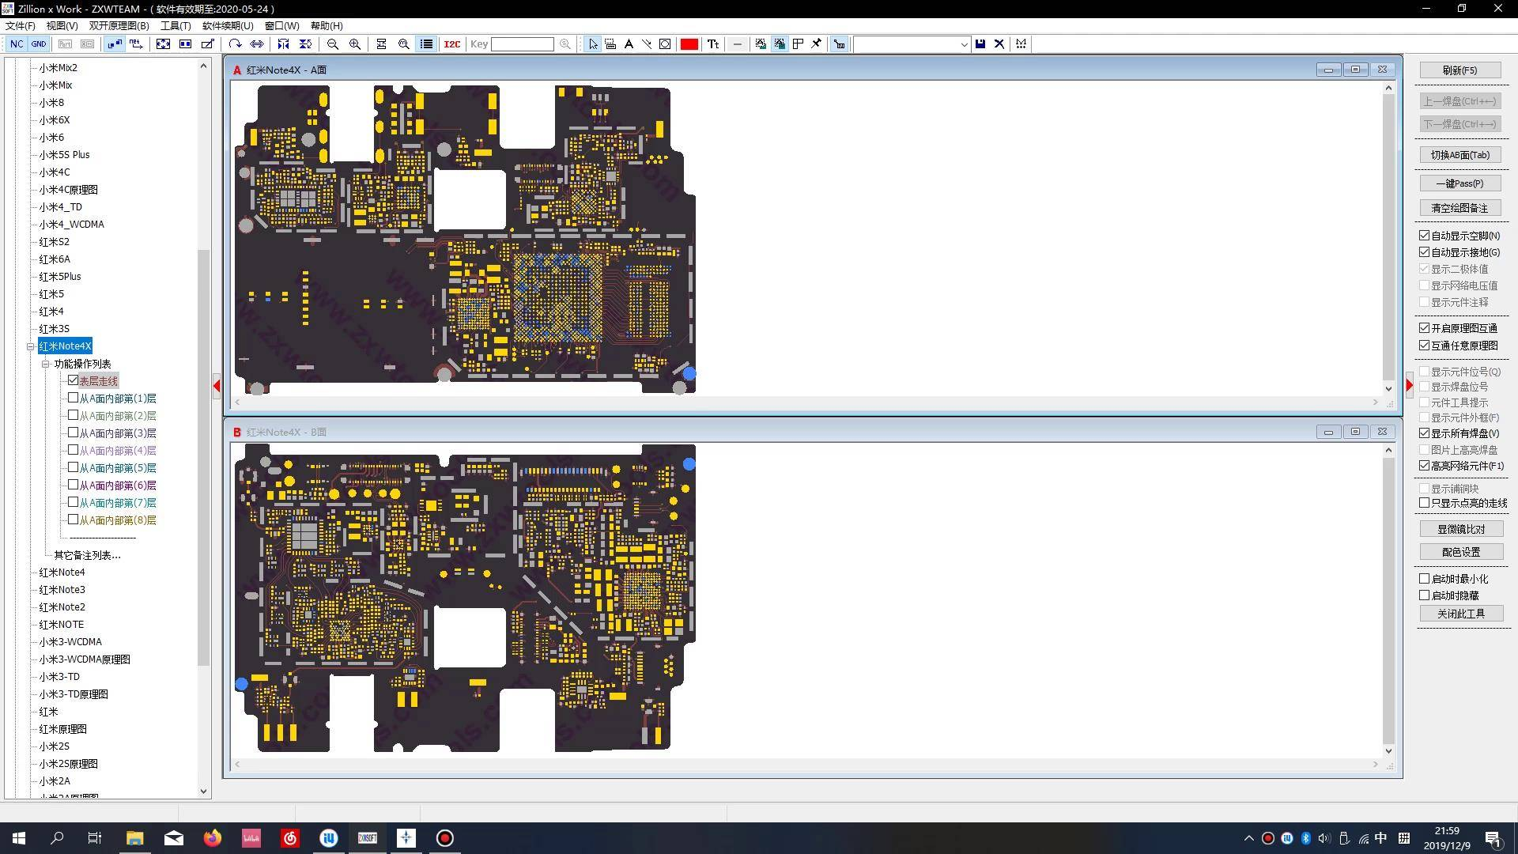Open the toolbar combo box dropdown
This screenshot has height=854, width=1518.
pos(964,44)
